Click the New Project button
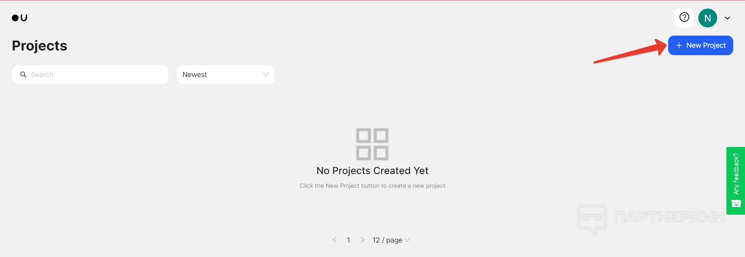Screen dimensions: 745x257 pyautogui.click(x=701, y=45)
